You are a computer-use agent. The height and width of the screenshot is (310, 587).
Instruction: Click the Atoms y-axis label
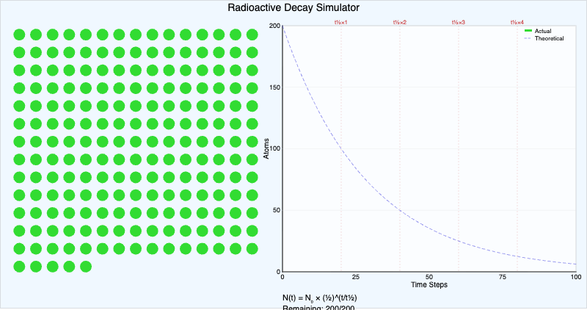(267, 149)
